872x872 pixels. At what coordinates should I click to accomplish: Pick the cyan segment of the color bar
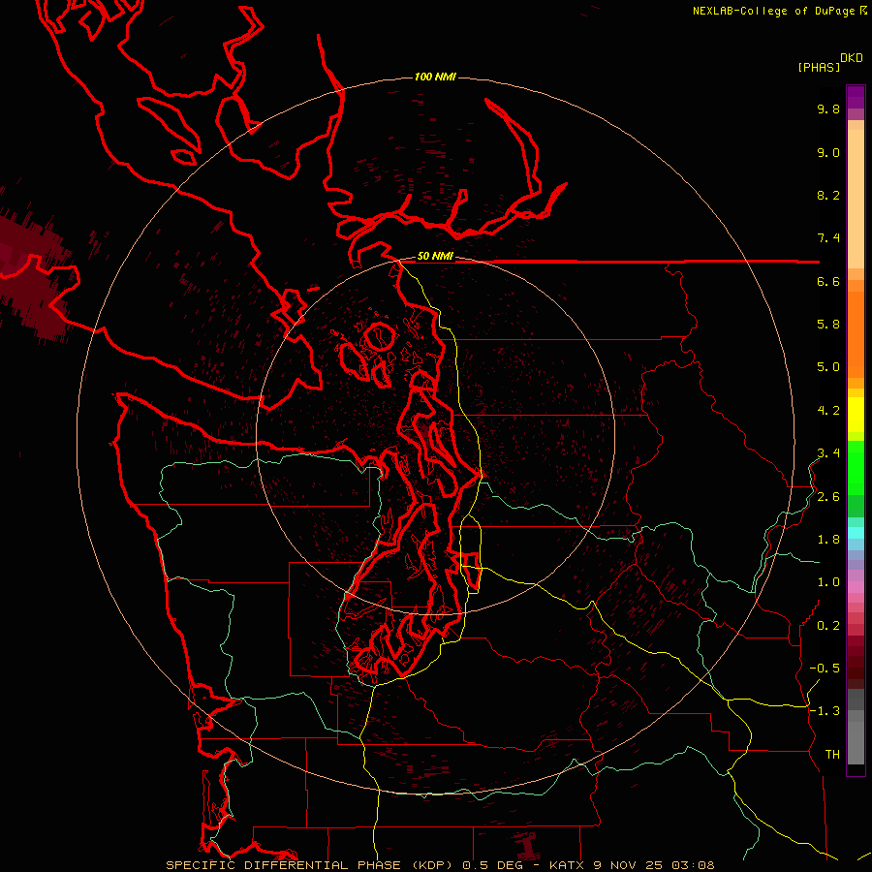pyautogui.click(x=856, y=532)
